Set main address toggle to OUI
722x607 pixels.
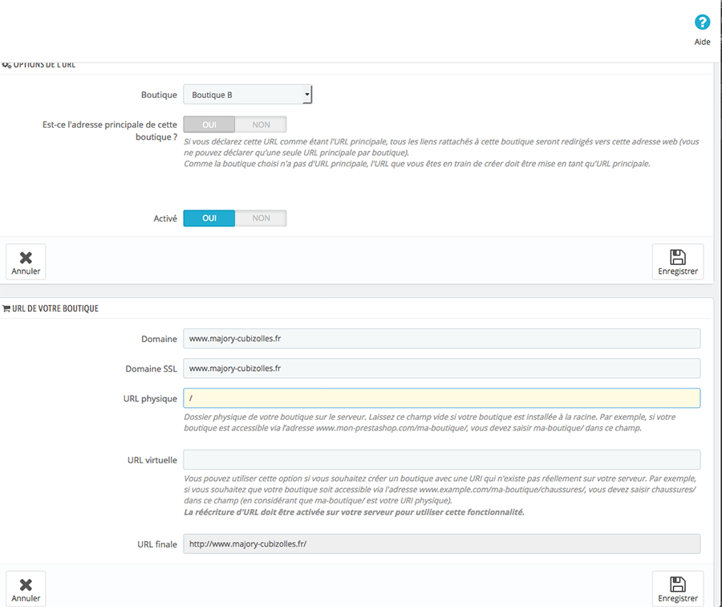click(x=209, y=124)
